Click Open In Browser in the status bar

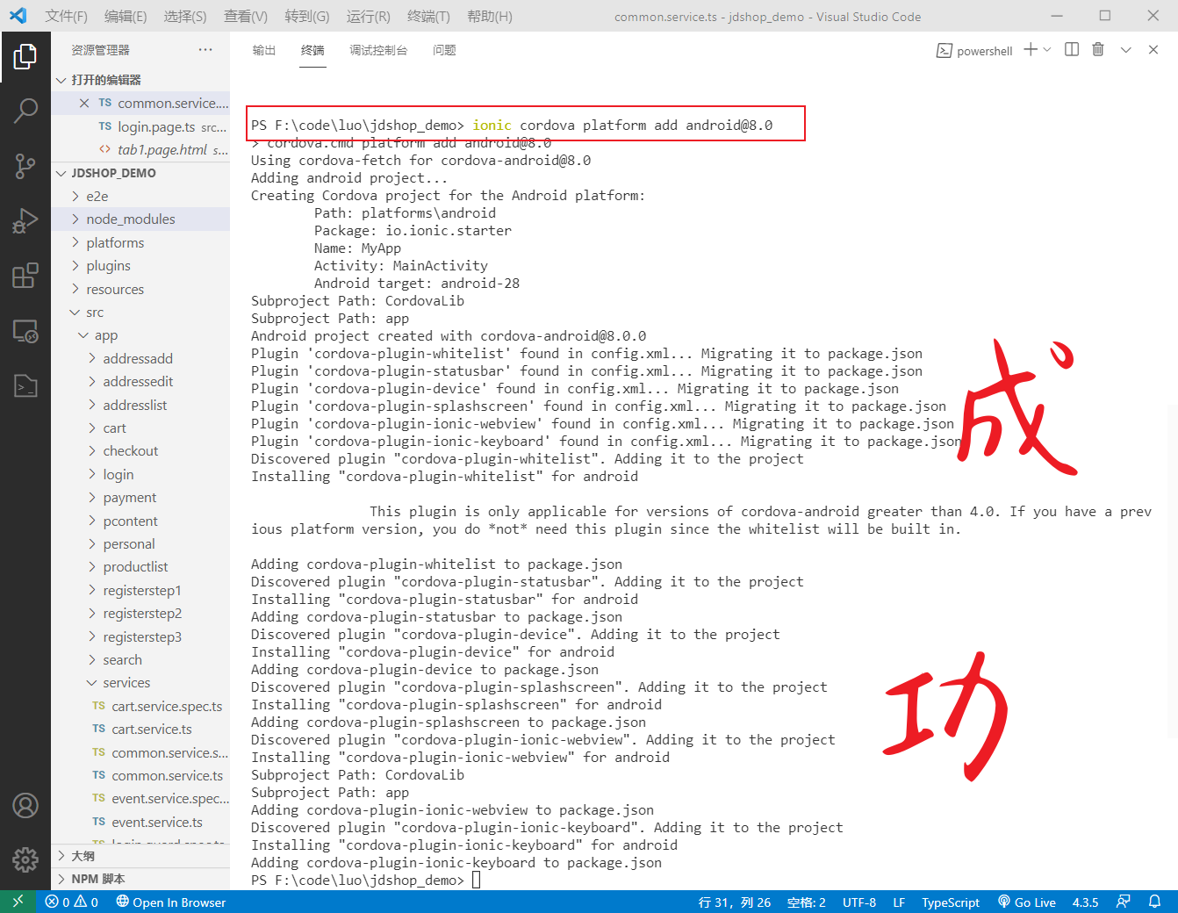[171, 902]
